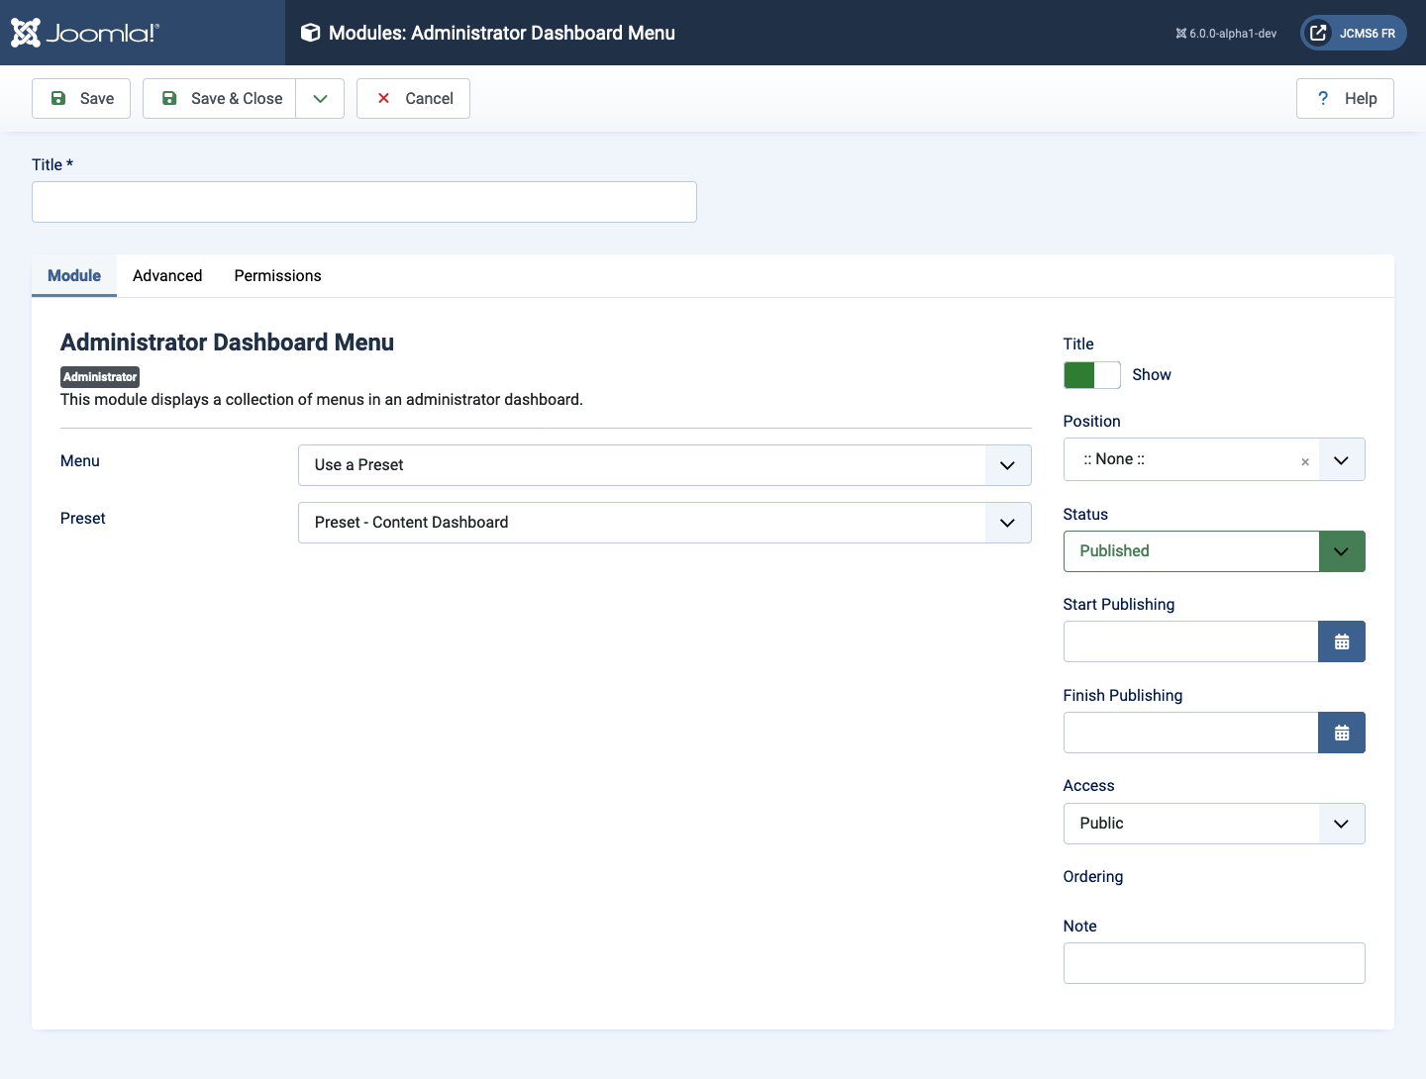Click the Save button
The width and height of the screenshot is (1426, 1079).
tap(81, 98)
